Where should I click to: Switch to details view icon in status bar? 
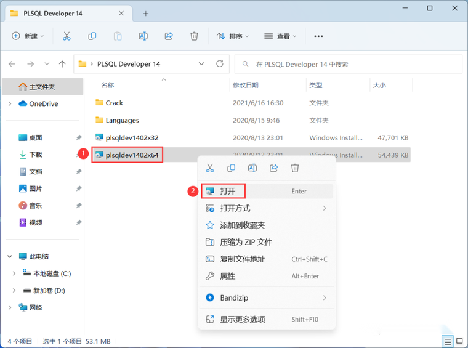(x=448, y=341)
